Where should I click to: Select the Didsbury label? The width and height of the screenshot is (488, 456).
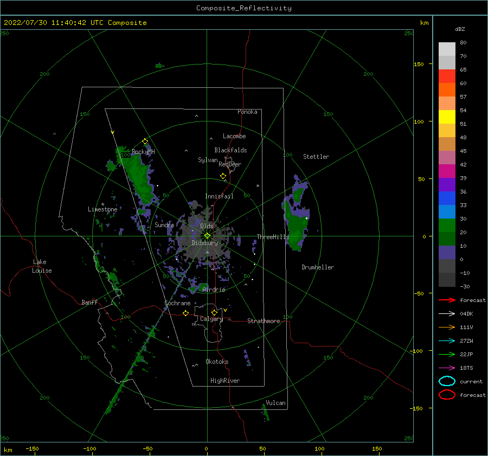[204, 243]
